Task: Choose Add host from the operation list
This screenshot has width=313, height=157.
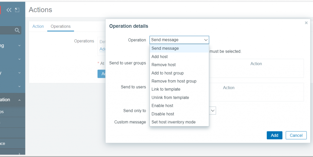Action: coord(160,57)
